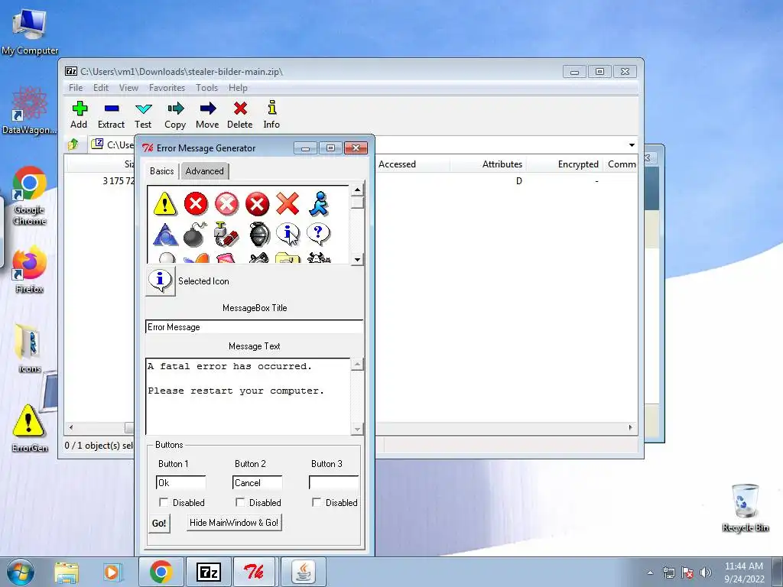Show hidden tray icons arrow
This screenshot has height=587, width=783.
pyautogui.click(x=650, y=572)
